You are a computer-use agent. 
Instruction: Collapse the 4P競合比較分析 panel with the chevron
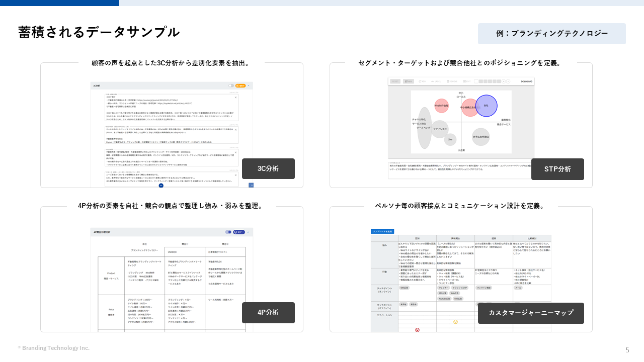pos(249,232)
